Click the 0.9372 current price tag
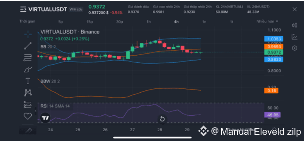 coord(274,52)
